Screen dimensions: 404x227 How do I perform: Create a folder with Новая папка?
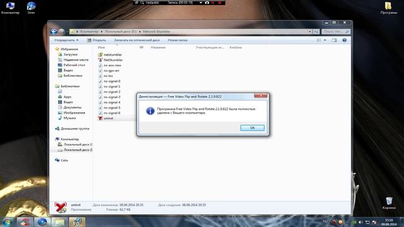point(177,40)
